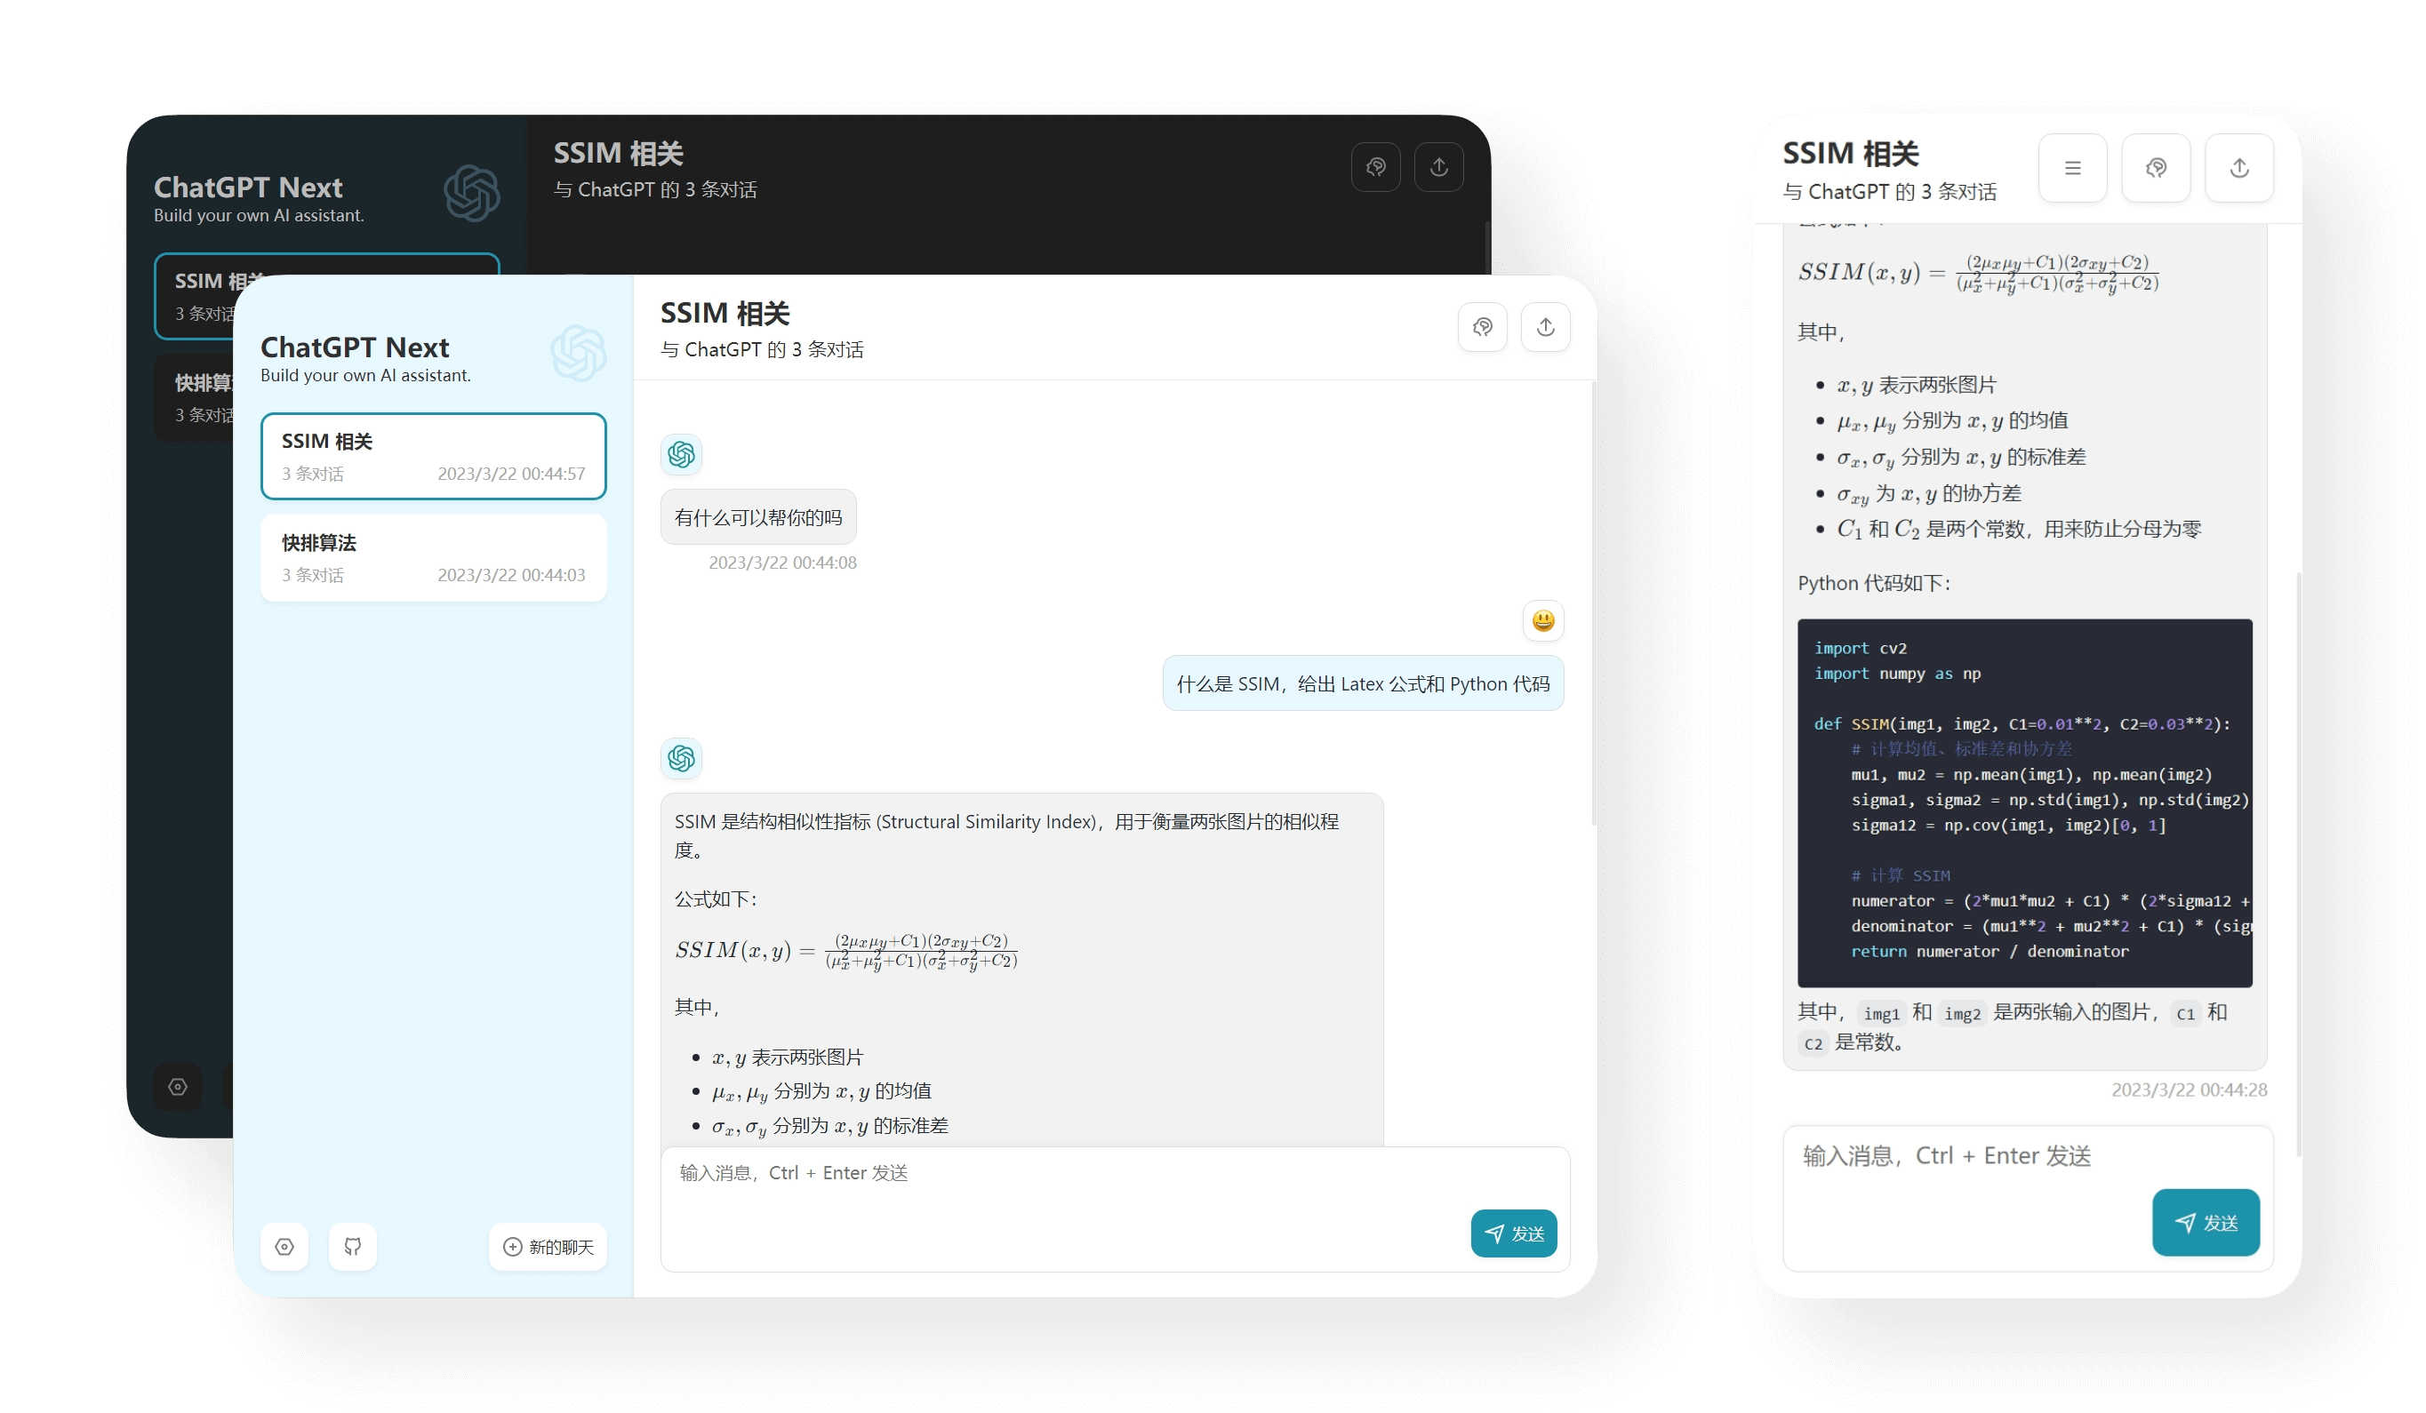
Task: Open settings gear in dark sidebar
Action: tap(178, 1087)
